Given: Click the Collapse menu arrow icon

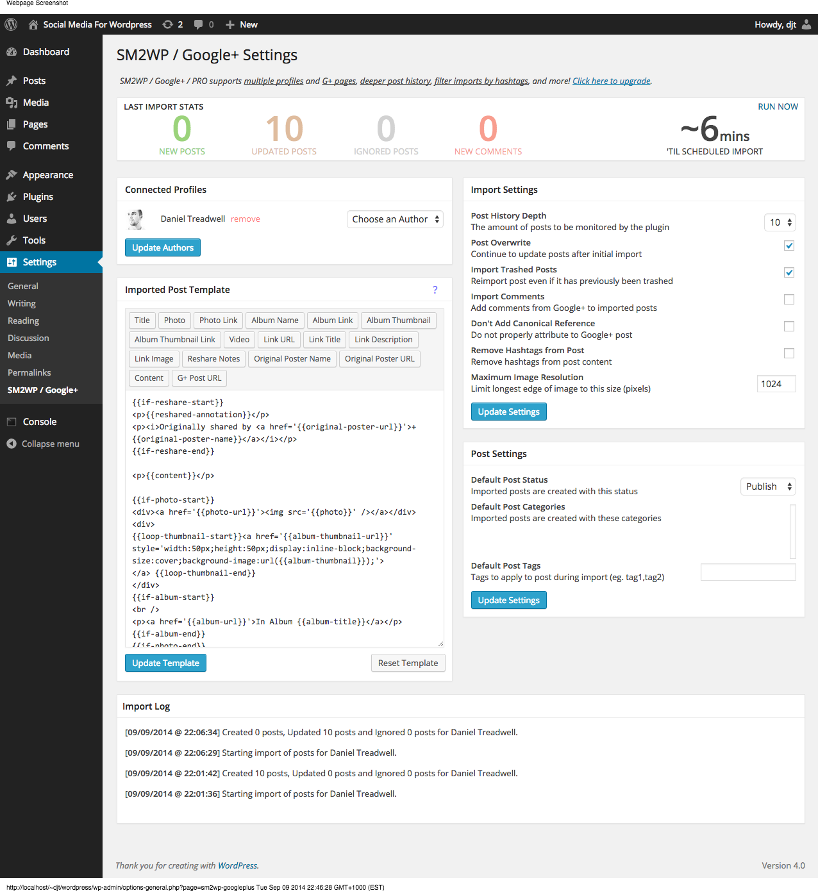Looking at the screenshot, I should coord(12,444).
